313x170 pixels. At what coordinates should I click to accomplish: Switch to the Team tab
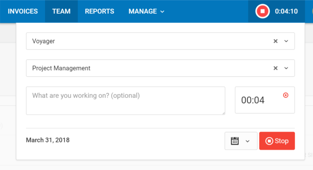(x=61, y=11)
